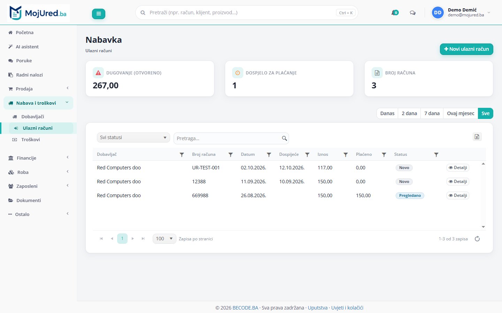Filter the Plaćeno column
The width and height of the screenshot is (502, 313).
point(384,154)
